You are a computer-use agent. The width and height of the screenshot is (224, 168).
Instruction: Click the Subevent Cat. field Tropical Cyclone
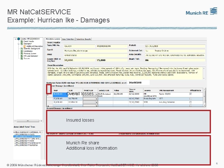[175, 51]
